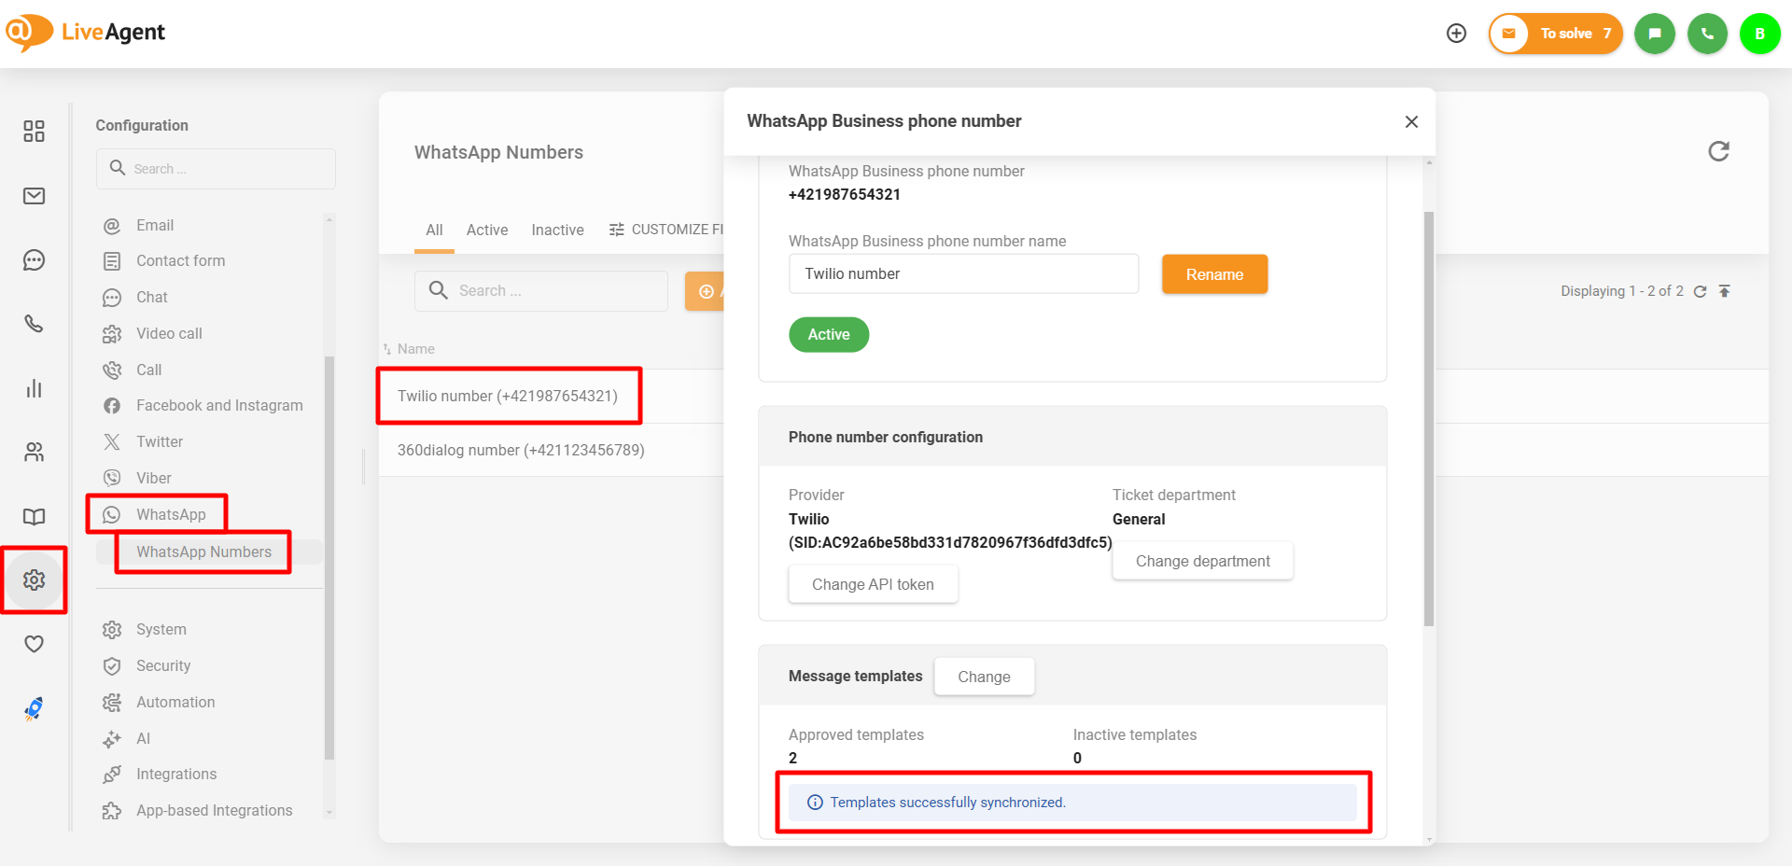The height and width of the screenshot is (866, 1792).
Task: Switch to the Active filter tab
Action: tap(487, 230)
